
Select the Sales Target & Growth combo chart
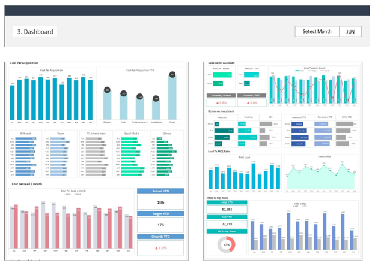313,86
